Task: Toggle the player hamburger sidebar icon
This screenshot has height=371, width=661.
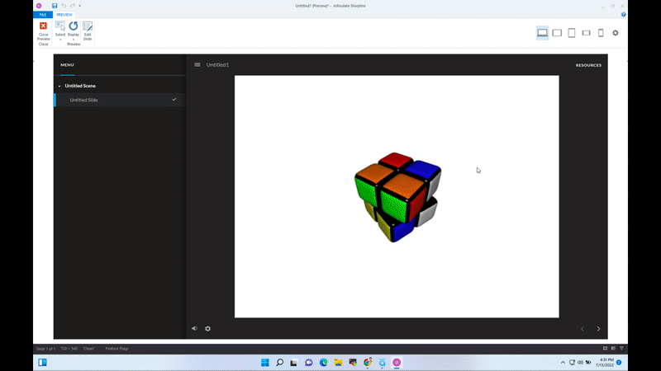Action: (197, 64)
